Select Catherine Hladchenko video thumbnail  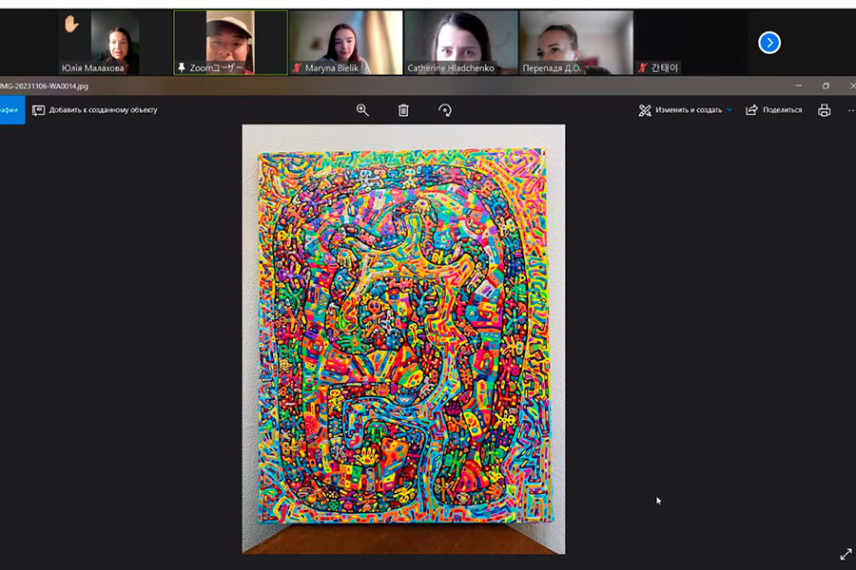(461, 43)
